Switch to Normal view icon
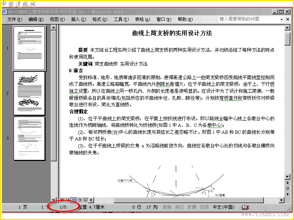 [x=62, y=200]
